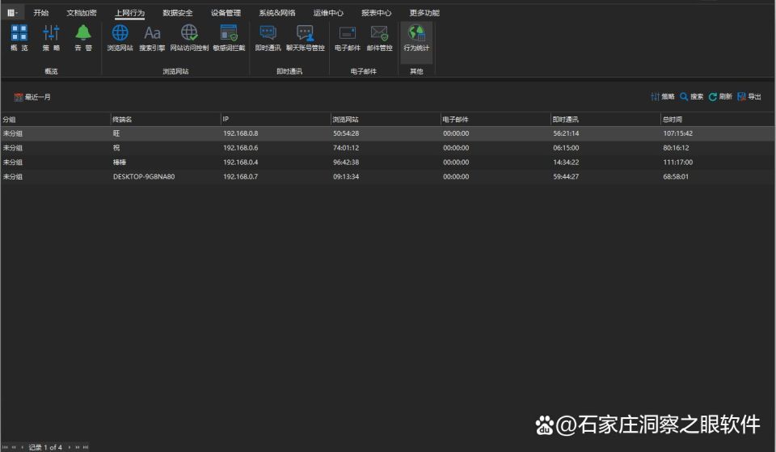This screenshot has height=452, width=776.
Task: Sort by 即时通讯 column header
Action: point(605,120)
